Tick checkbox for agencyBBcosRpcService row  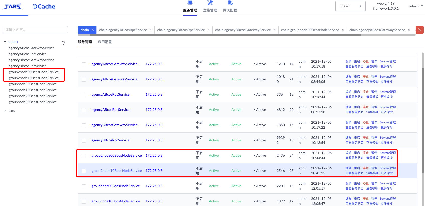point(84,141)
